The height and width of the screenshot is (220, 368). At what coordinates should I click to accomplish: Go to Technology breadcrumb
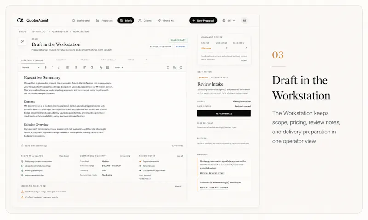click(39, 31)
